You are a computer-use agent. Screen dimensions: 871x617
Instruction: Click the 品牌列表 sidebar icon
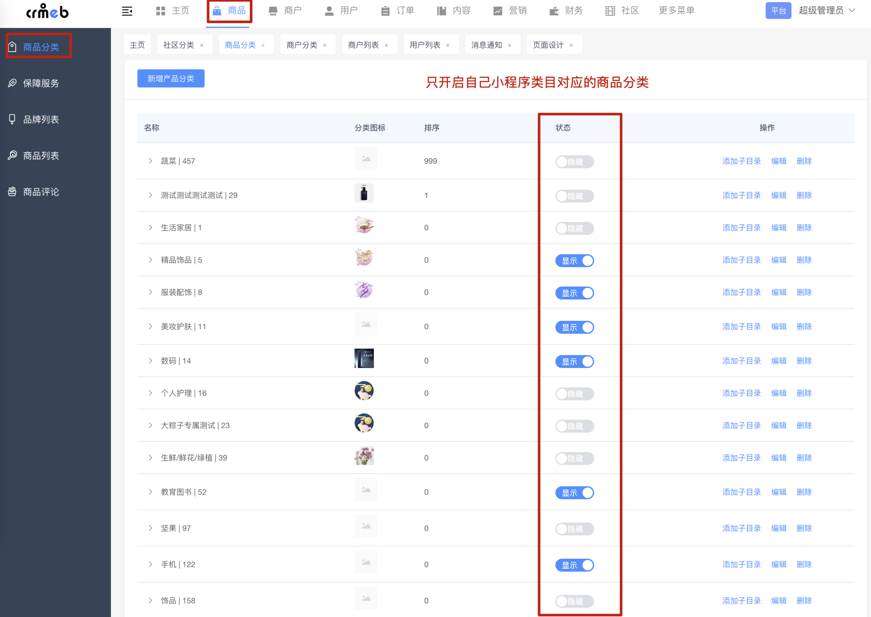(x=12, y=119)
